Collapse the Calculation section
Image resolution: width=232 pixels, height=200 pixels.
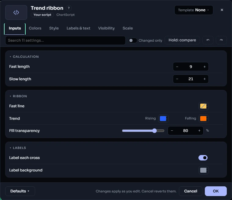coord(24,57)
